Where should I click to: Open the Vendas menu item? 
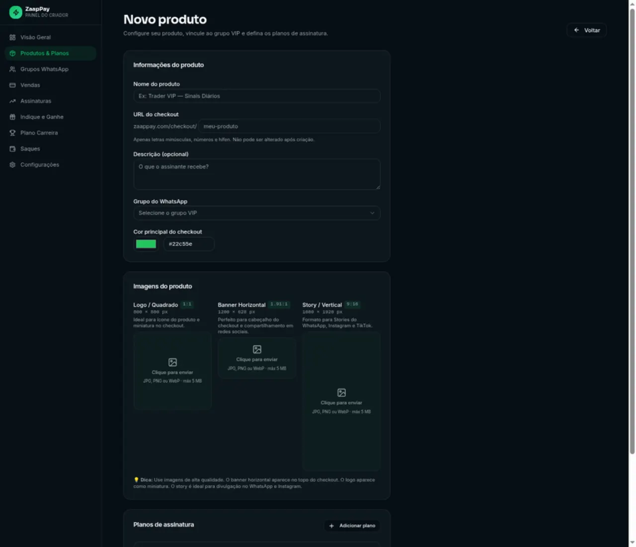pyautogui.click(x=50, y=85)
